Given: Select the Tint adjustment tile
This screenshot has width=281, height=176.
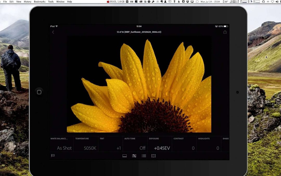Looking at the screenshot, I should [111, 144].
